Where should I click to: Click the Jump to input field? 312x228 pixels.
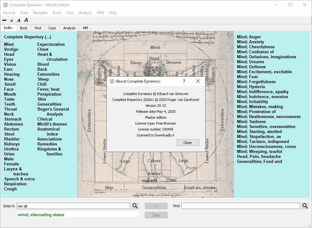coord(73,206)
